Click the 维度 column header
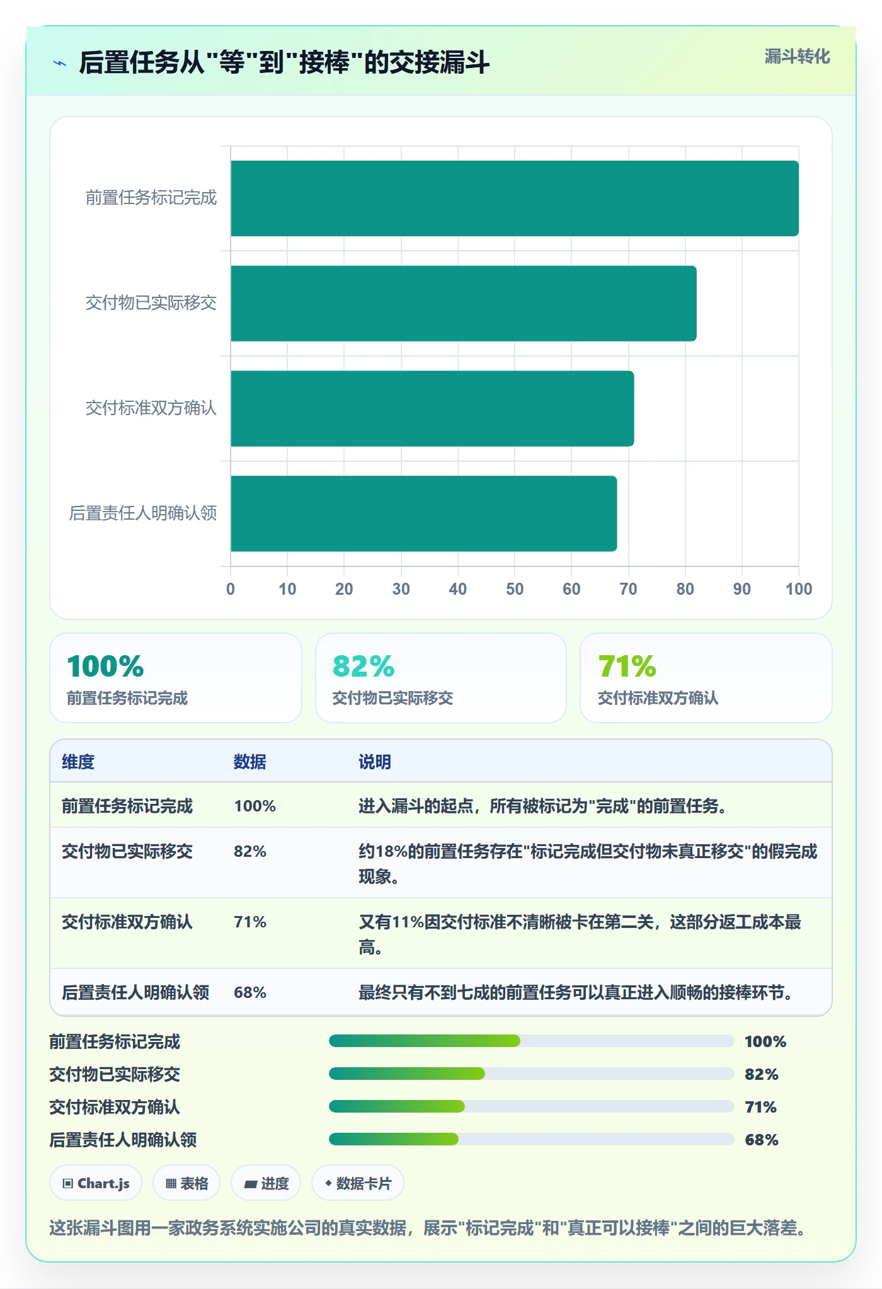Screen dimensions: 882x1289 coord(78,762)
